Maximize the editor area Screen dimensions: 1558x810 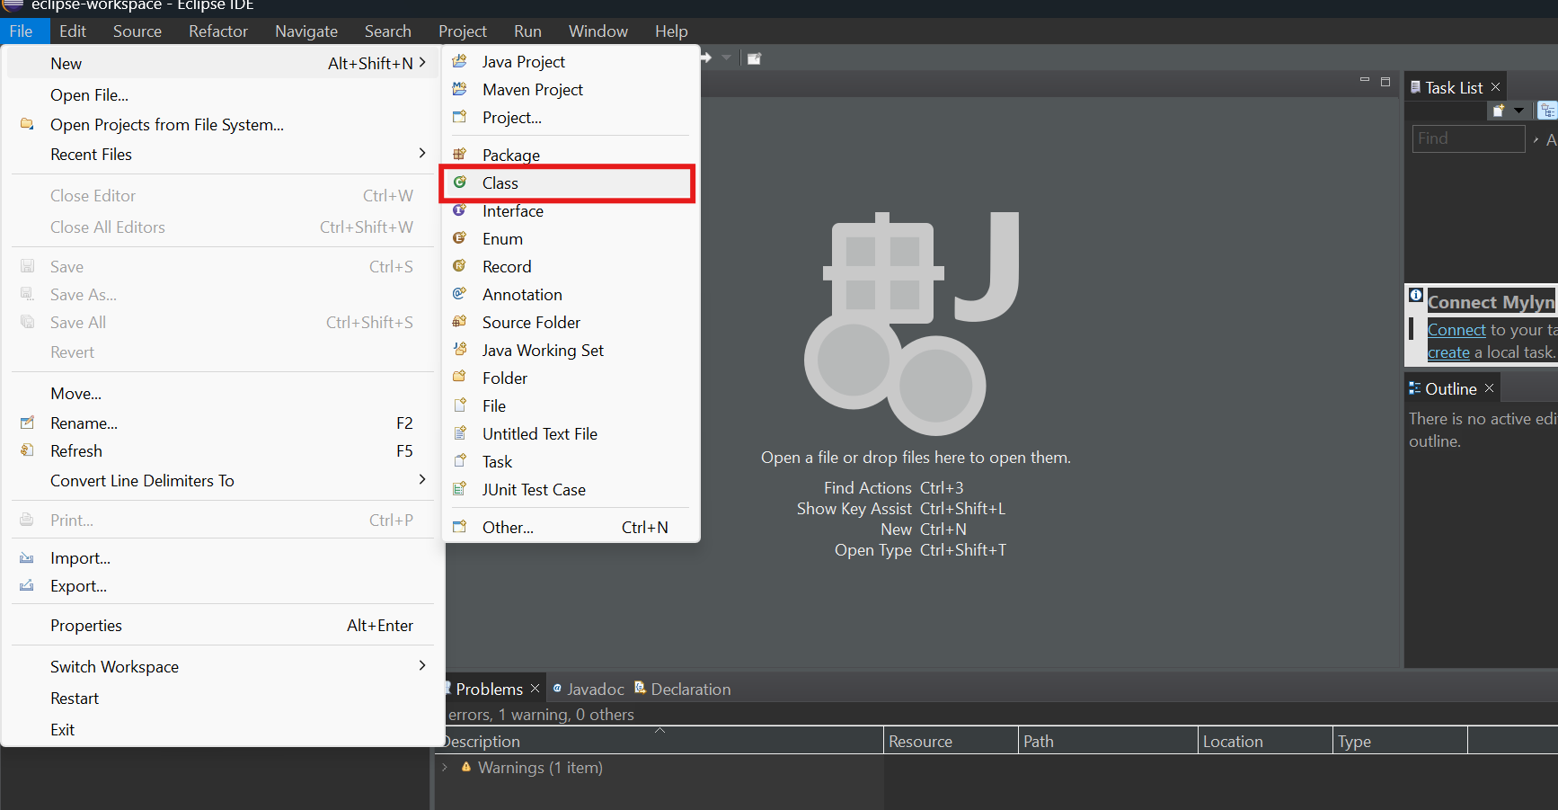click(1385, 81)
